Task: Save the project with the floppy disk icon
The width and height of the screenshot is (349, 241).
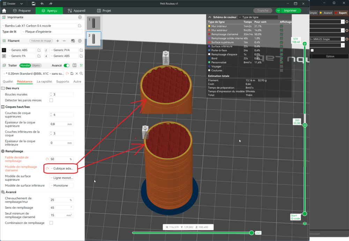Action: [33, 3]
